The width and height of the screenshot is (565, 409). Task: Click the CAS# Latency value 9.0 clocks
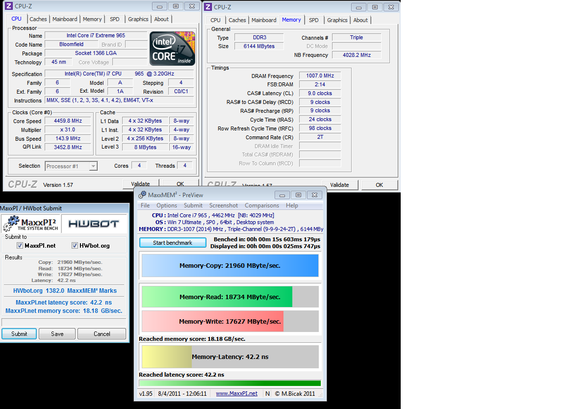(x=320, y=93)
